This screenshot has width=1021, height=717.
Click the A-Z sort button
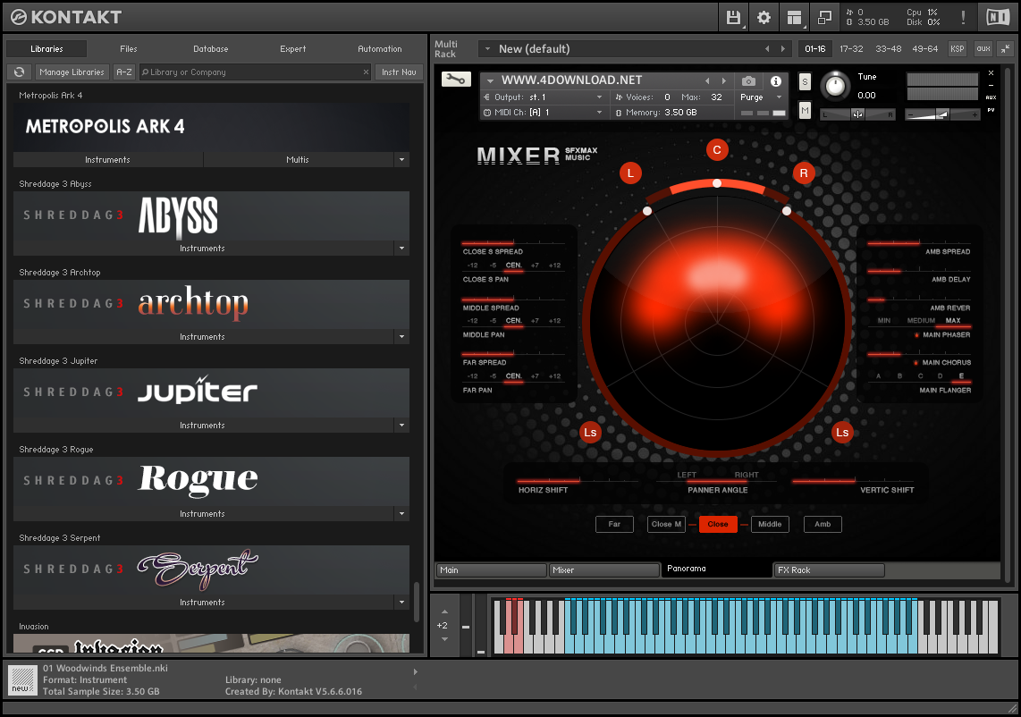(123, 72)
